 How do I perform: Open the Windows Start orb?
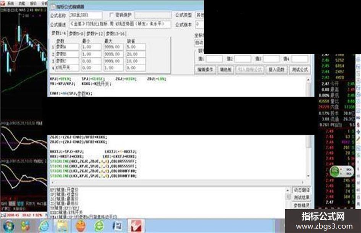[x=8, y=226]
